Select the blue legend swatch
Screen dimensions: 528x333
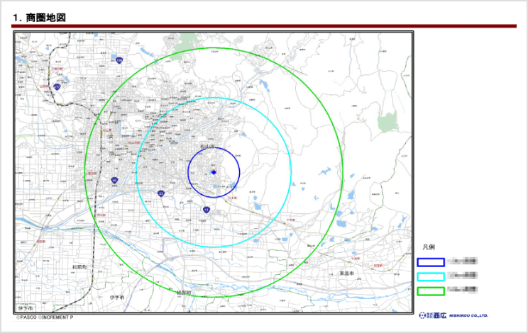coord(431,262)
